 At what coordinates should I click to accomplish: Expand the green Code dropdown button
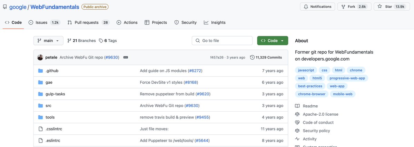point(273,41)
